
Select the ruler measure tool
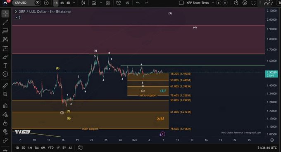(x=5, y=85)
